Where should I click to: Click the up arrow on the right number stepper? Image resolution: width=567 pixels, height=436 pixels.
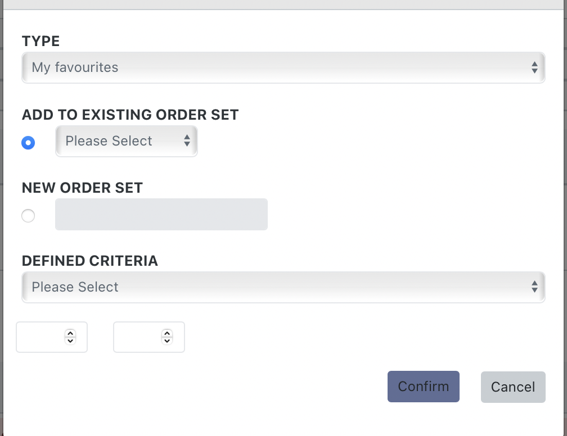point(167,333)
